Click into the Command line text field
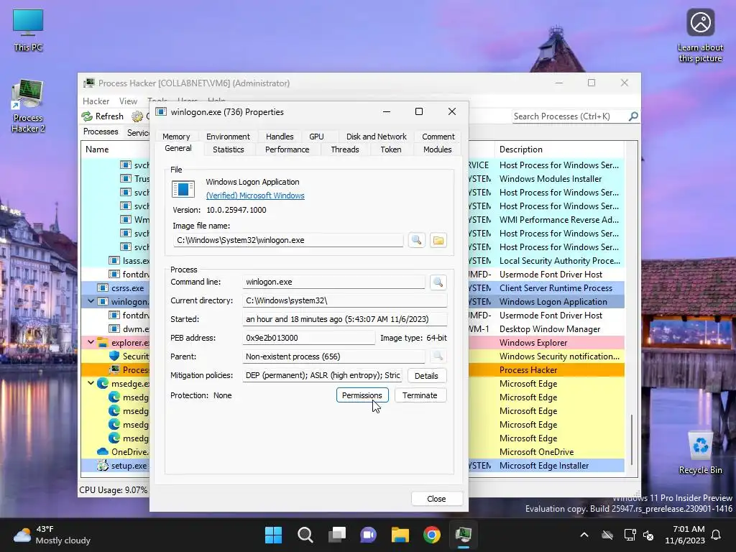Screen dimensions: 736x552 [333, 282]
